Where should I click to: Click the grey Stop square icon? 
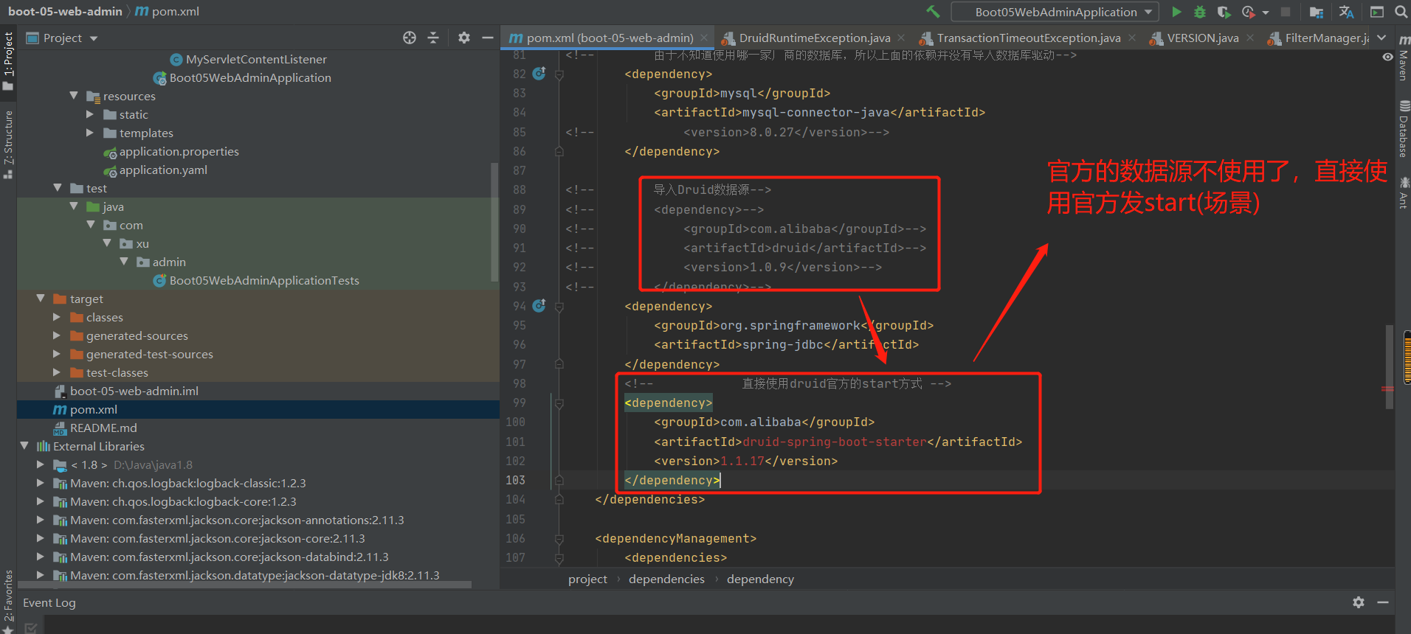[x=1286, y=12]
